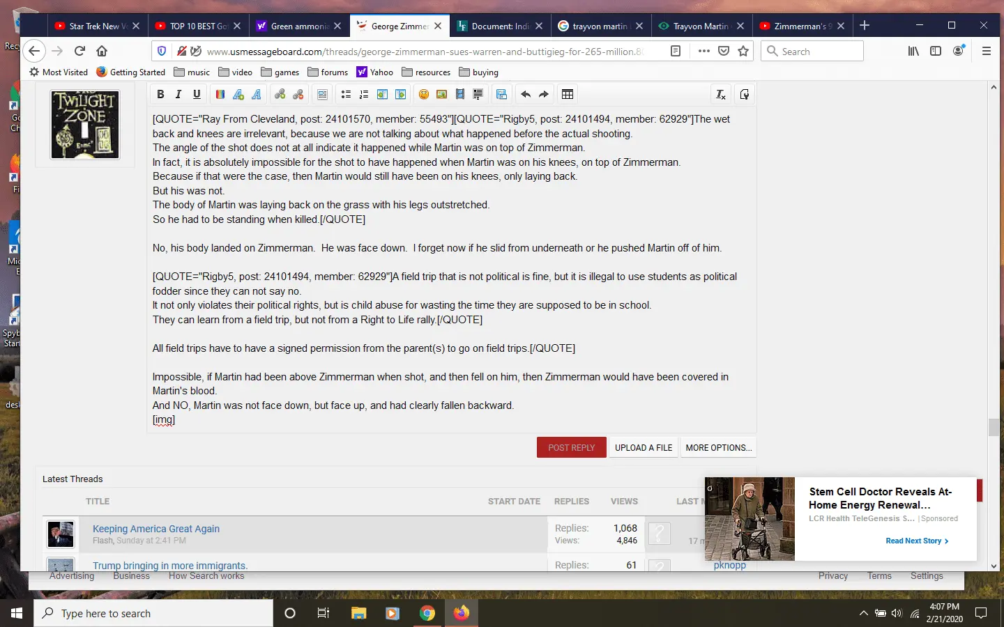Viewport: 1004px width, 627px height.
Task: Open the Library bookshelf icon
Action: tap(913, 51)
